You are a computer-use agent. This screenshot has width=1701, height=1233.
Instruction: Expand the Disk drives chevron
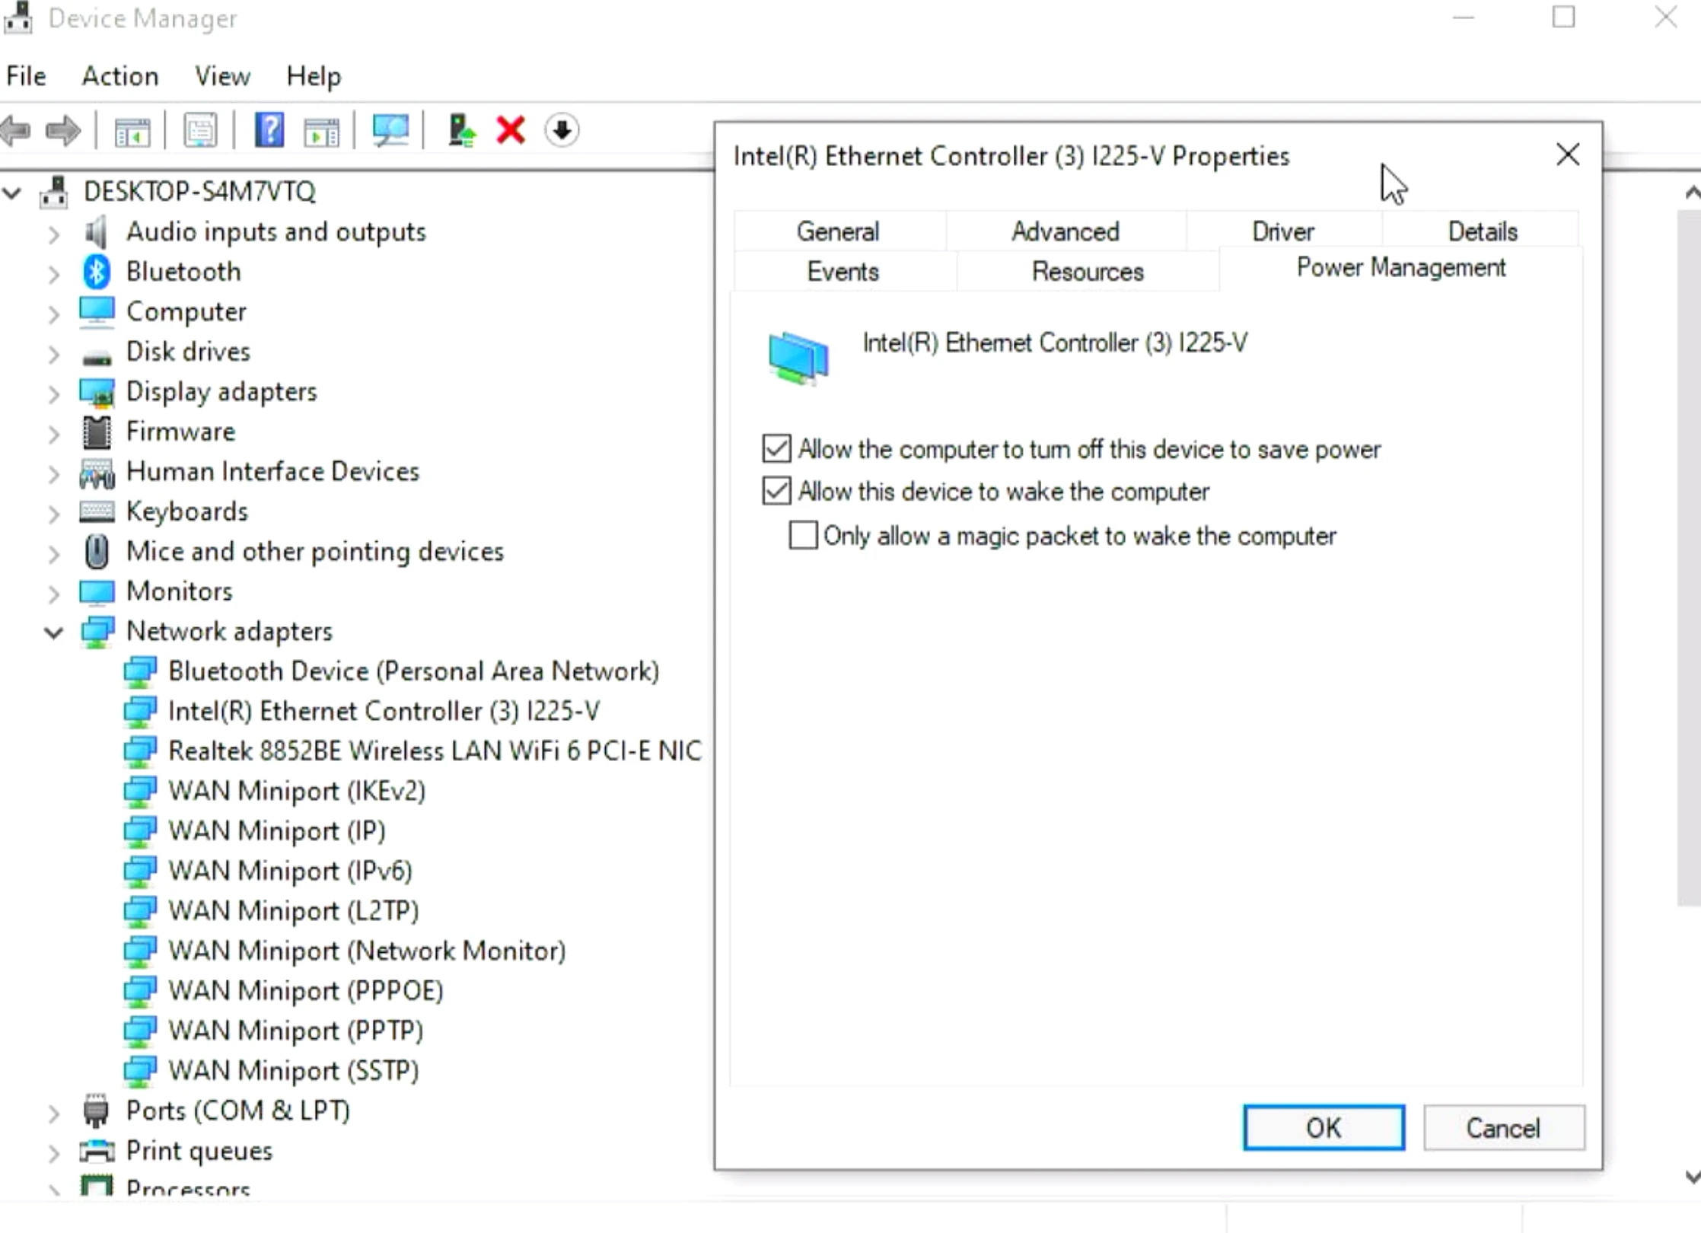53,353
